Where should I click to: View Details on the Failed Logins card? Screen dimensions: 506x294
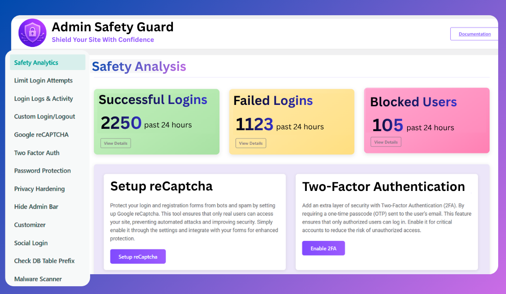[251, 143]
